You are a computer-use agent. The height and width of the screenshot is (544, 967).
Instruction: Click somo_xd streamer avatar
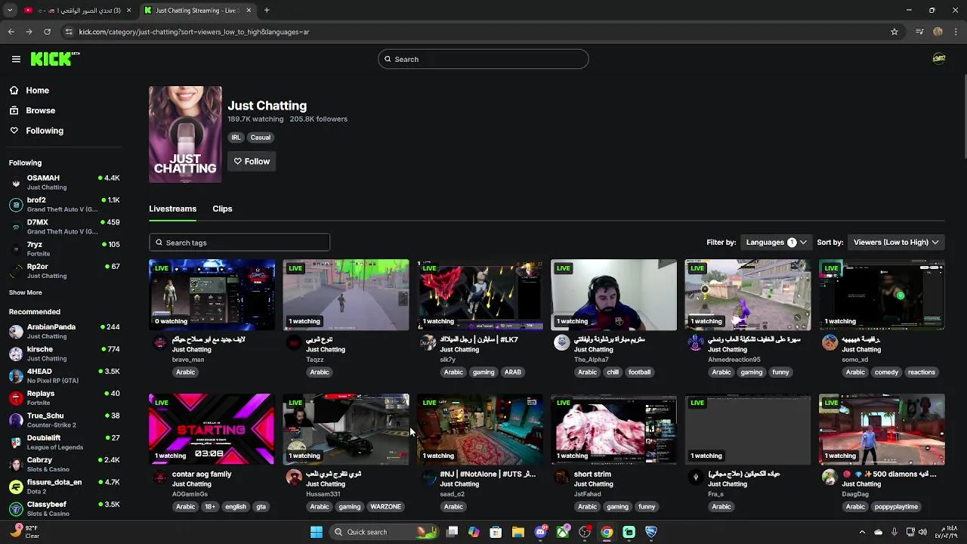click(x=830, y=343)
